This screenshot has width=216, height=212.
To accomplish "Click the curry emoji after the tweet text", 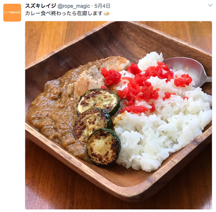I will click(x=107, y=13).
